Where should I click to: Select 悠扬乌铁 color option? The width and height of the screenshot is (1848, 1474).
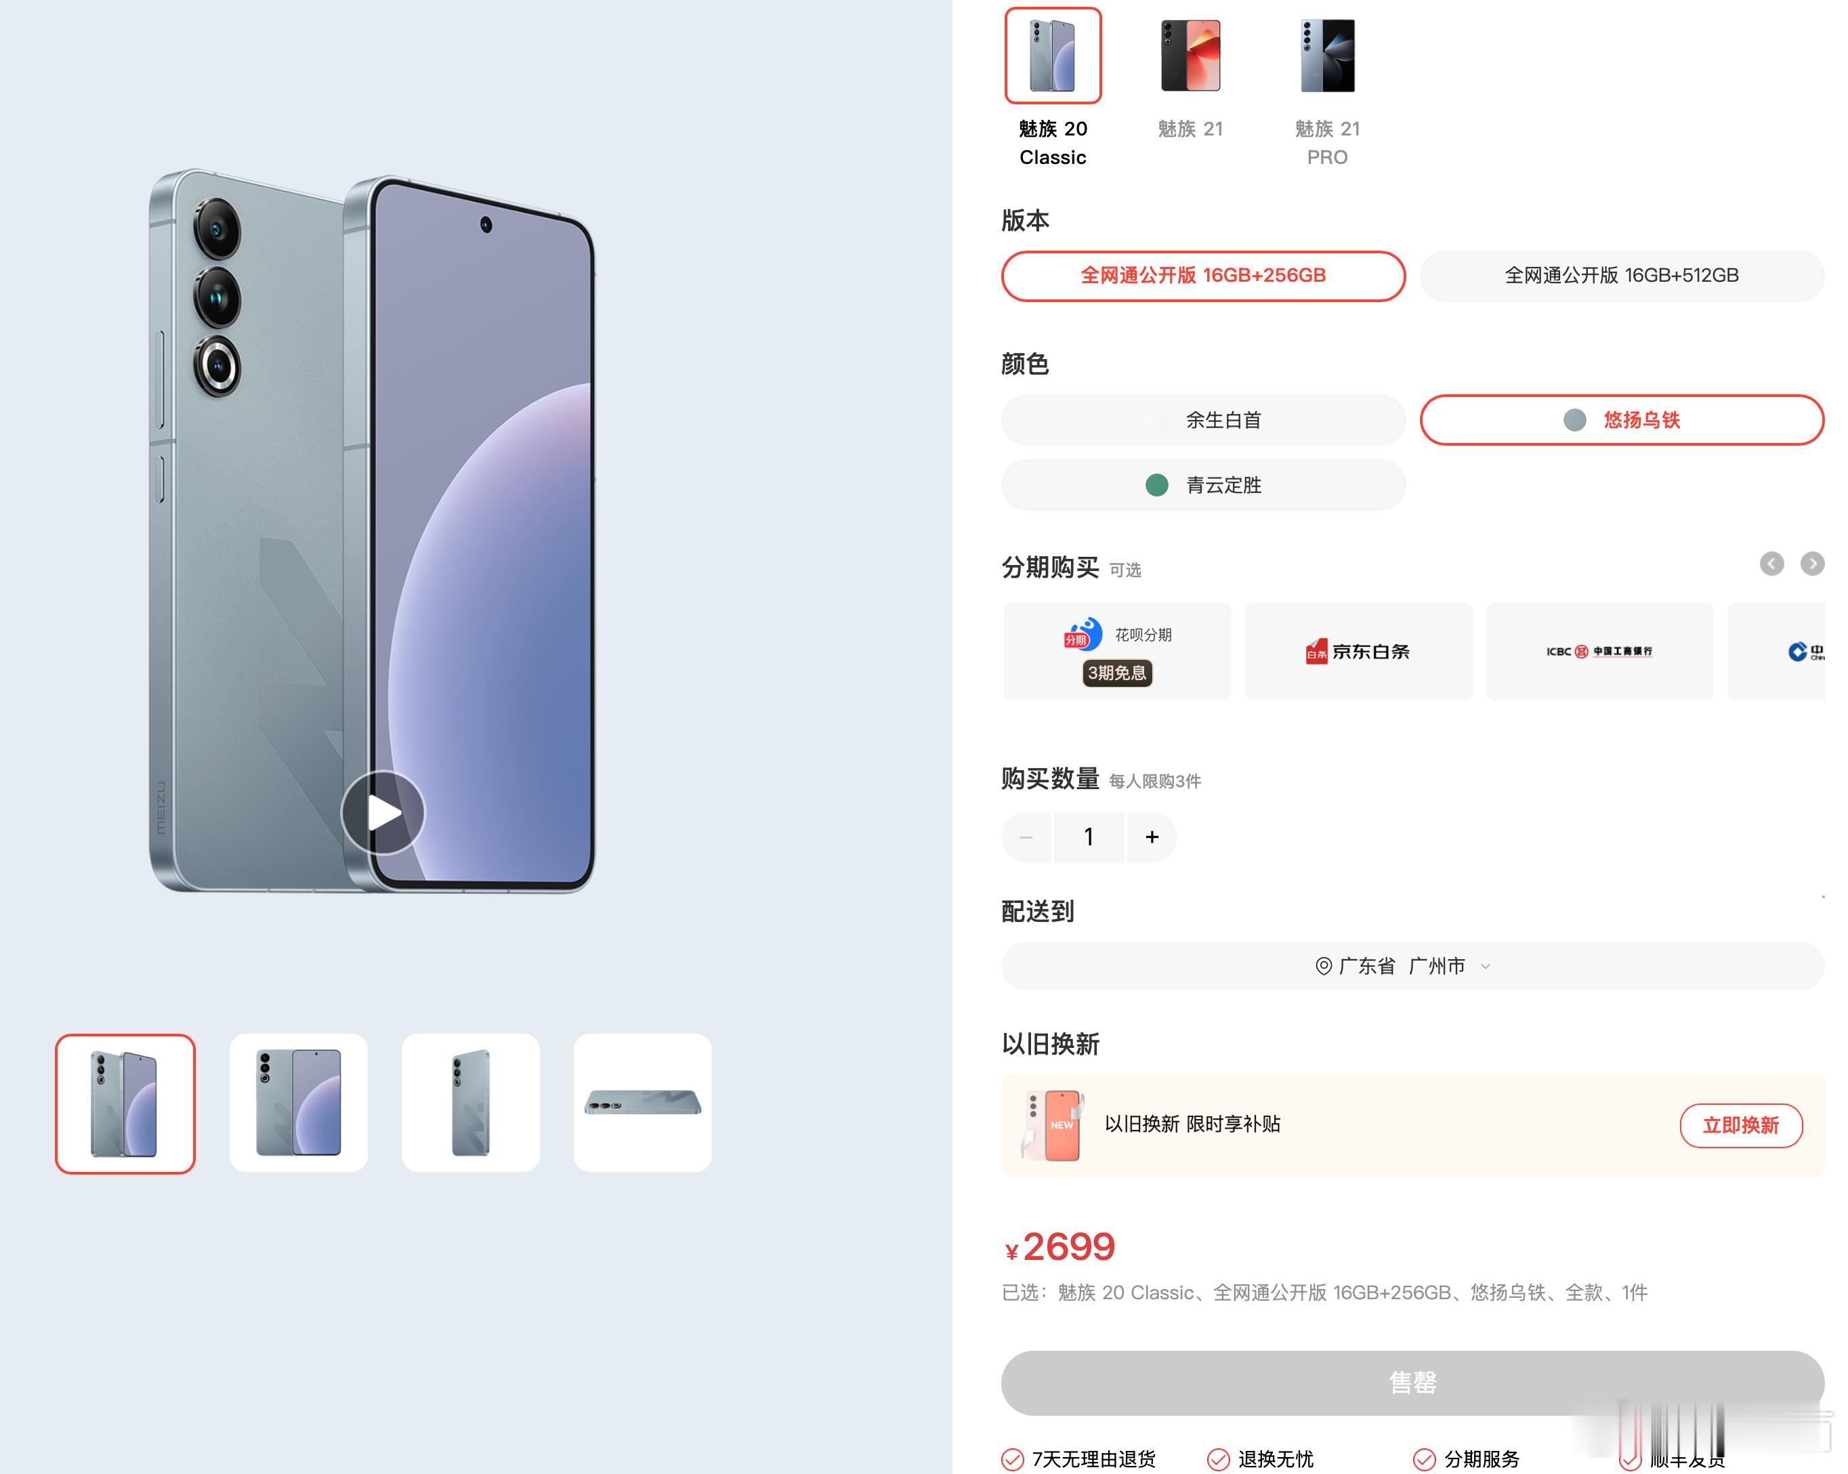tap(1622, 420)
